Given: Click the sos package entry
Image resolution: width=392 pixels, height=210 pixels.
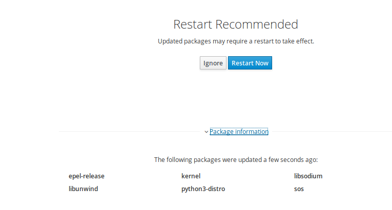Looking at the screenshot, I should (x=299, y=189).
